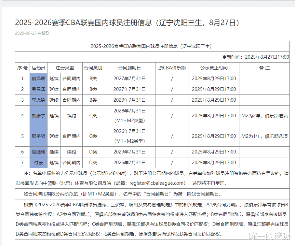Click the 备注 column header
The width and height of the screenshot is (295, 246).
(x=264, y=68)
